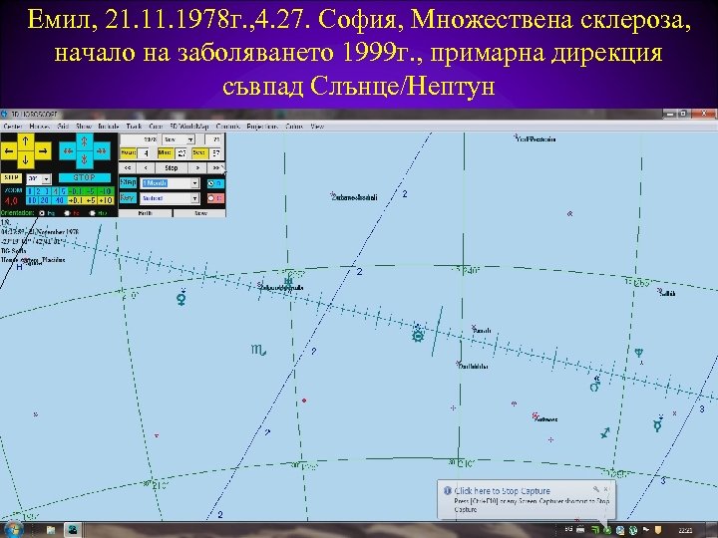Screen dimensions: 718x538
Task: Click the yellow right arrow pan button
Action: click(43, 151)
